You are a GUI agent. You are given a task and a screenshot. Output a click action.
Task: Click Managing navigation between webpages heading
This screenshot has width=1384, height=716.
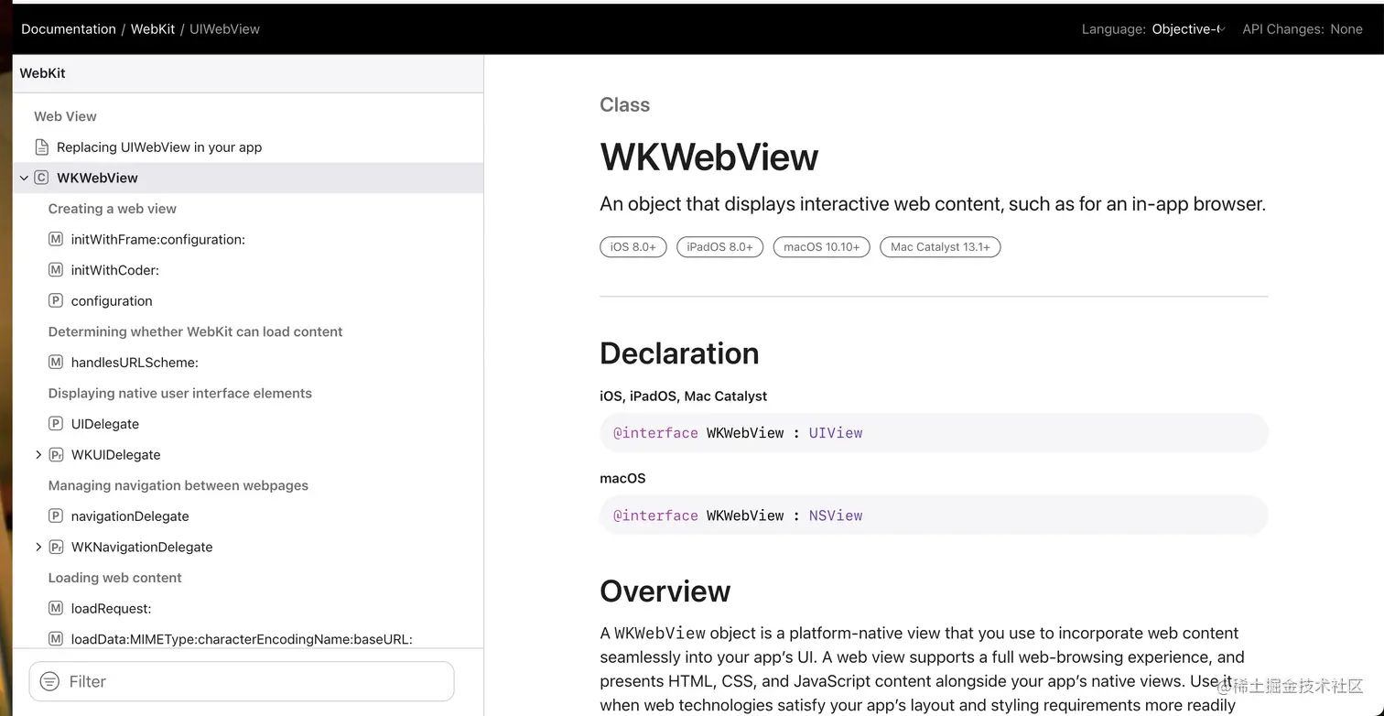pyautogui.click(x=178, y=485)
